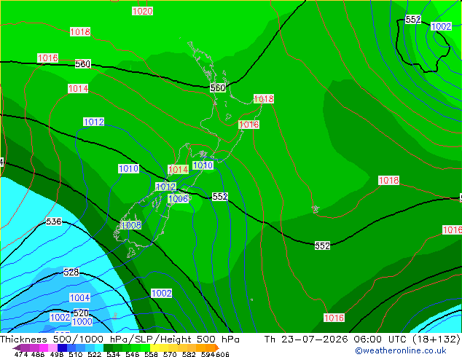Viewport: 462px width, 357px height.
Task: Click the 606 legend value
Action: tap(222, 354)
